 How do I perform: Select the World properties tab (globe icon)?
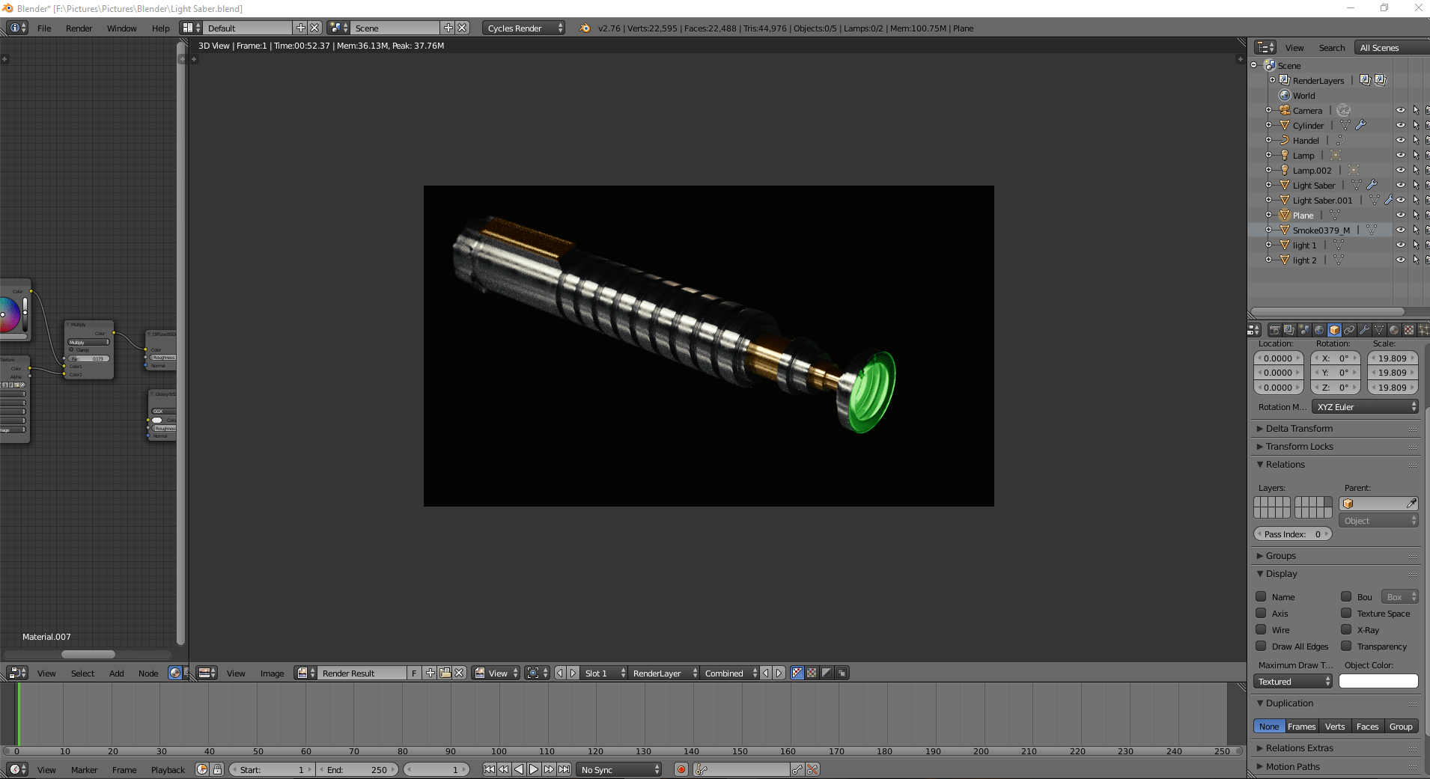(x=1319, y=330)
